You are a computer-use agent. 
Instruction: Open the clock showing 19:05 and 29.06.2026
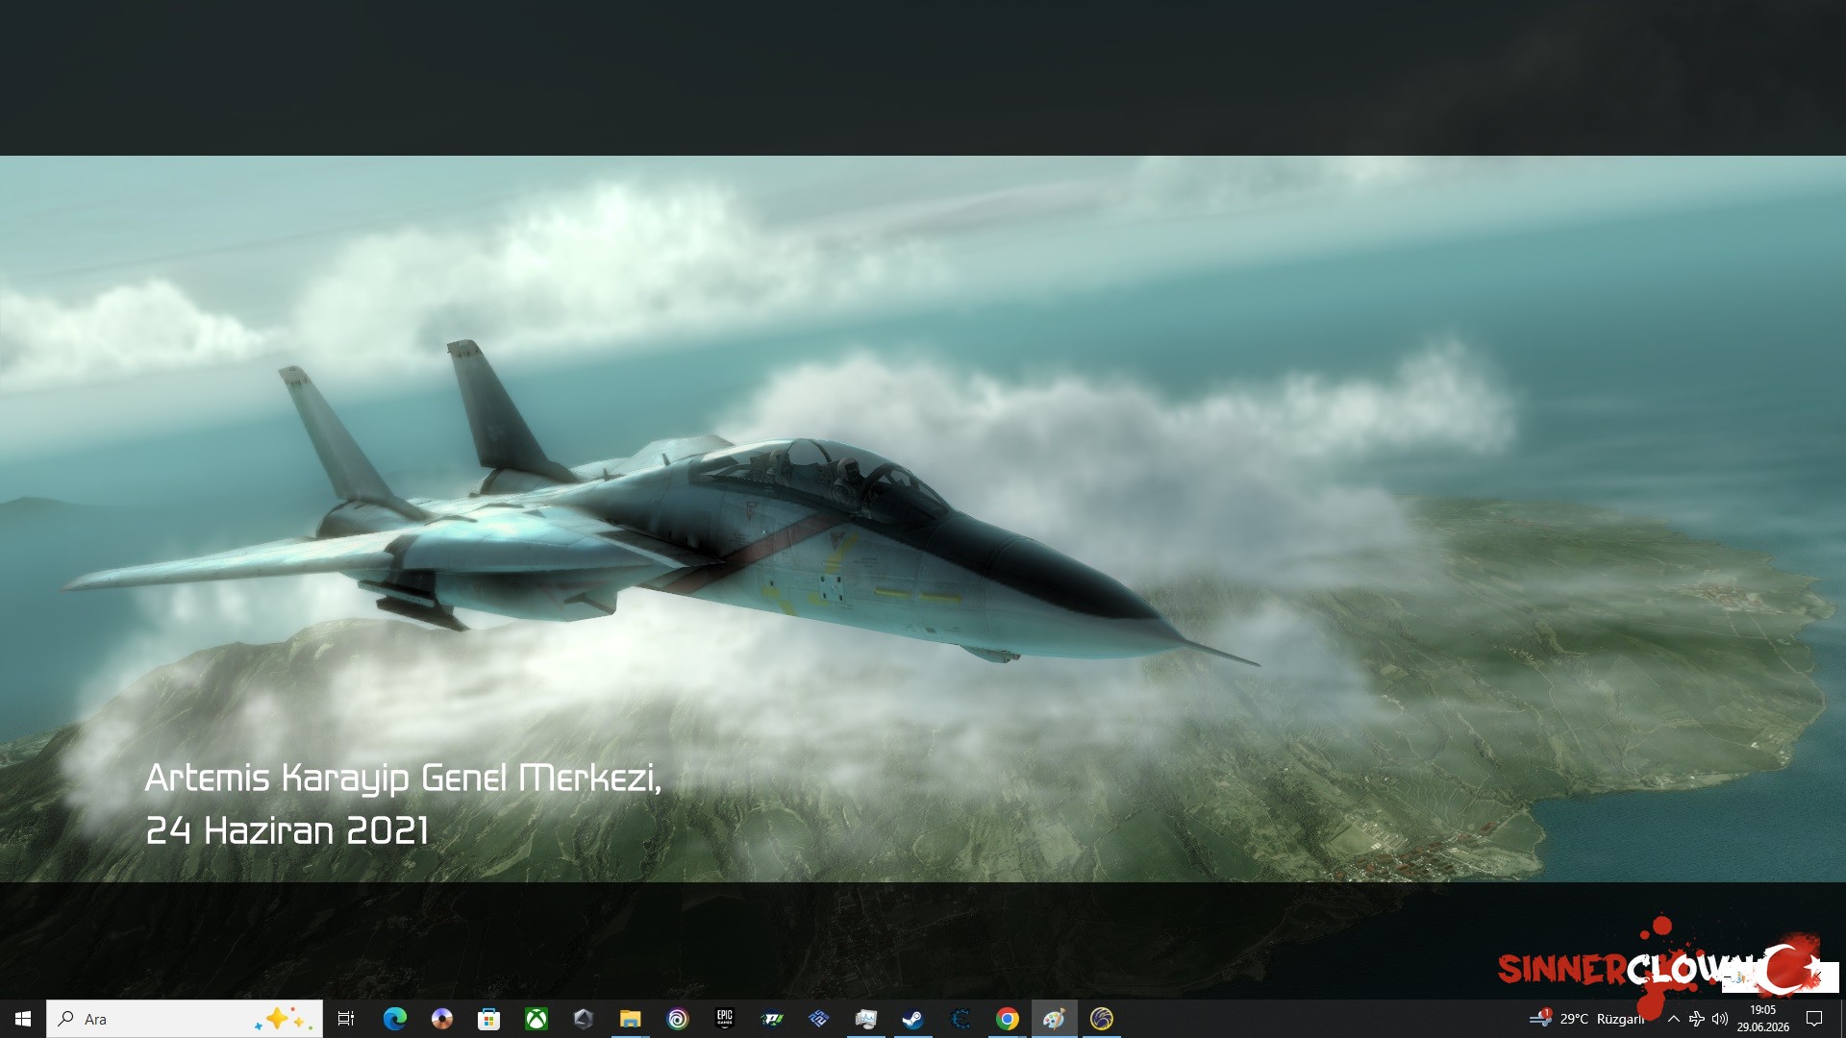click(1763, 1019)
